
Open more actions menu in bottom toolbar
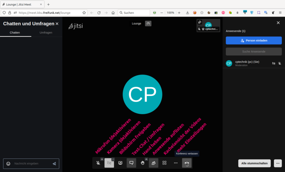(x=176, y=163)
